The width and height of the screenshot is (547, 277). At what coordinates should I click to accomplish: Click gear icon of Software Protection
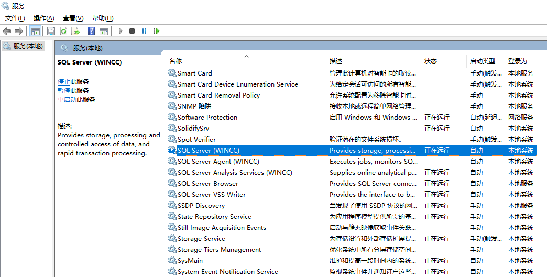172,117
